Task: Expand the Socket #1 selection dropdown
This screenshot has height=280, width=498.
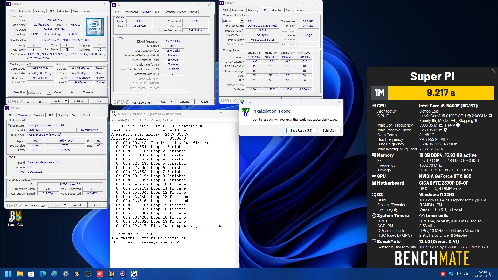Action: 49,93
